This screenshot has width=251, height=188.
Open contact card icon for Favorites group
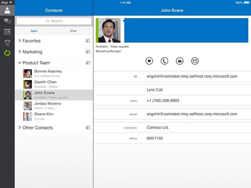[x=88, y=41]
